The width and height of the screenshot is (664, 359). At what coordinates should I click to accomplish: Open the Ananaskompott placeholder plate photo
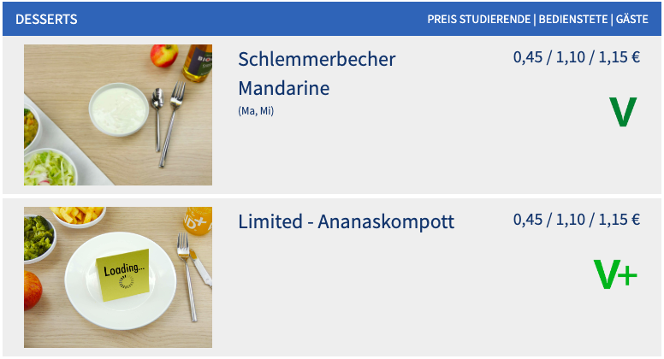[x=118, y=278]
